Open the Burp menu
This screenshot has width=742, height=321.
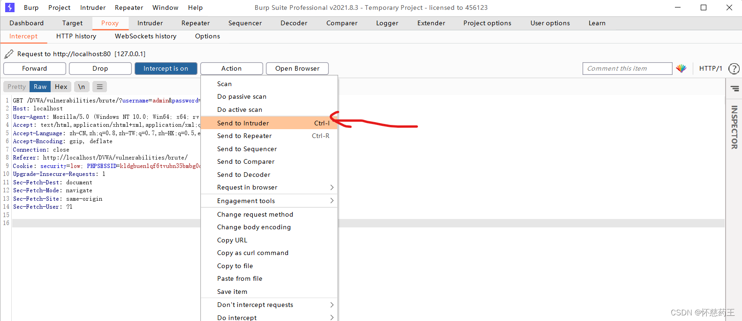tap(31, 7)
